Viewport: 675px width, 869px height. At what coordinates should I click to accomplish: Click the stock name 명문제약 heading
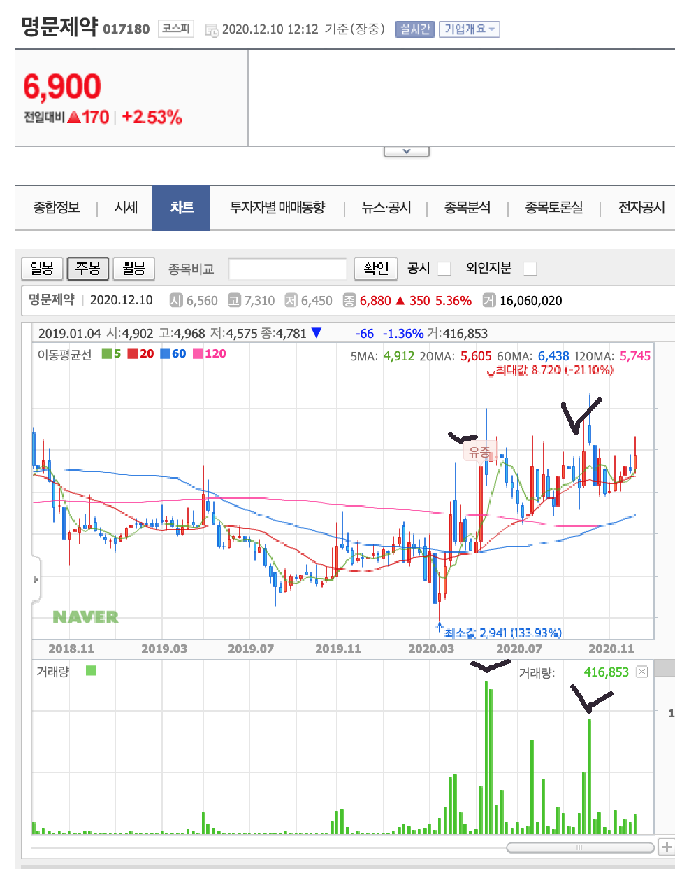coord(59,27)
